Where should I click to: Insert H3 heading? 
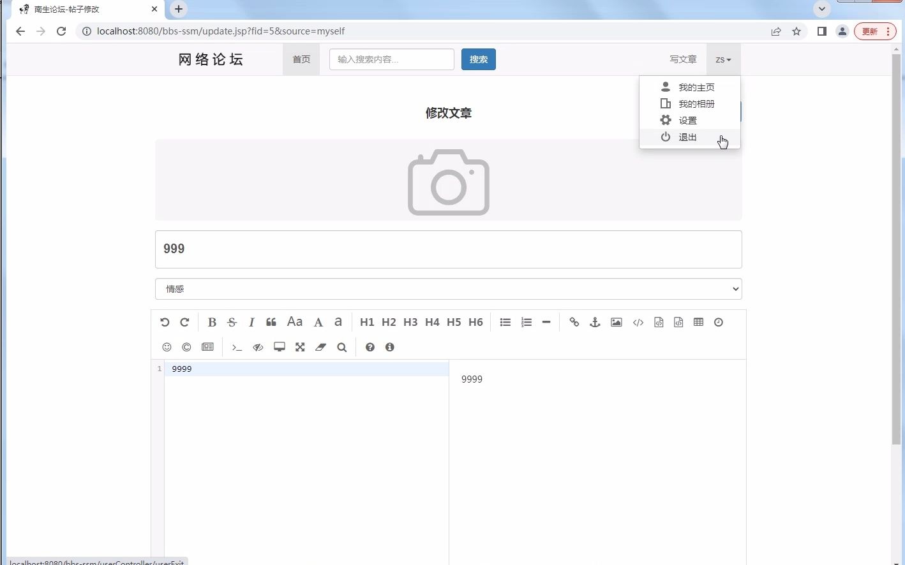point(410,323)
